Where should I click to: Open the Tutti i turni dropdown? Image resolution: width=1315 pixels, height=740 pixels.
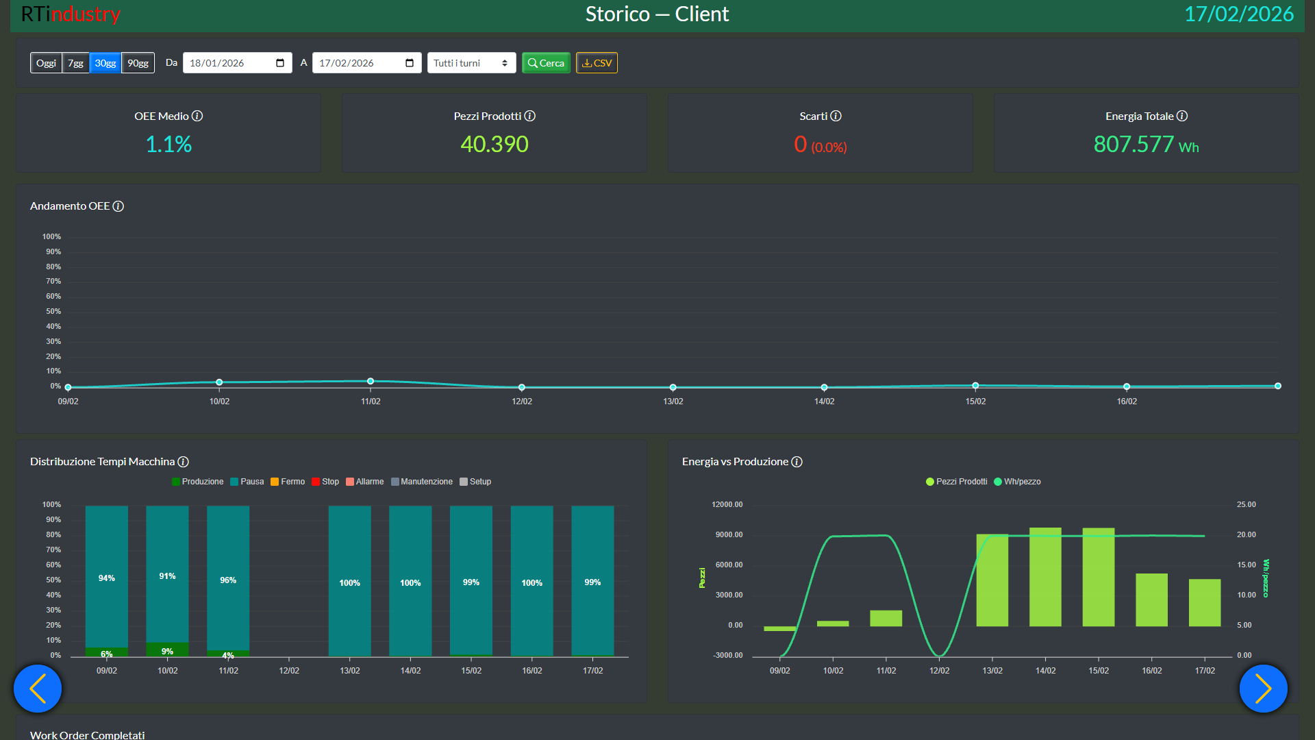[471, 63]
